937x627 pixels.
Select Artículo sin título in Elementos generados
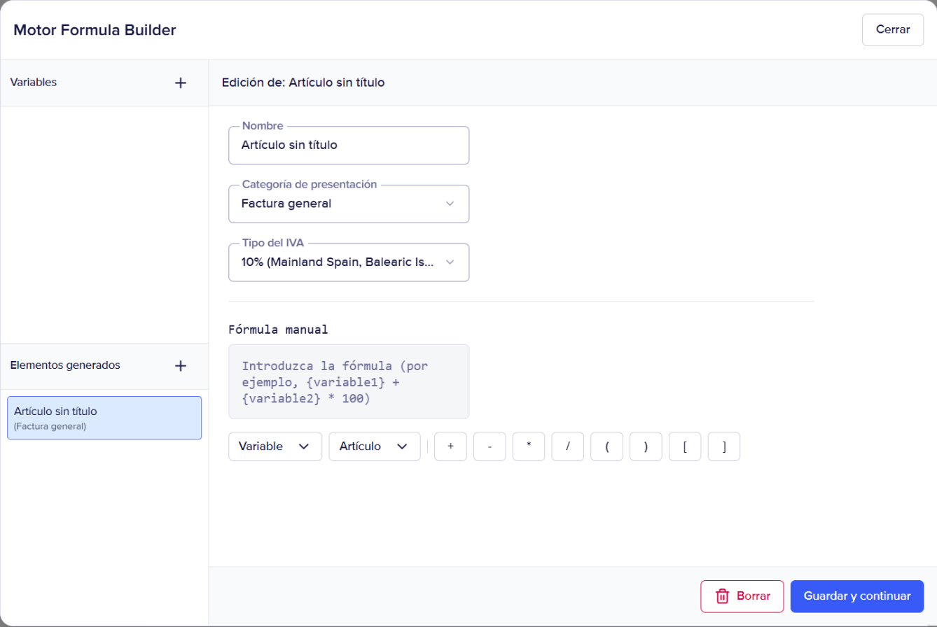pyautogui.click(x=104, y=418)
